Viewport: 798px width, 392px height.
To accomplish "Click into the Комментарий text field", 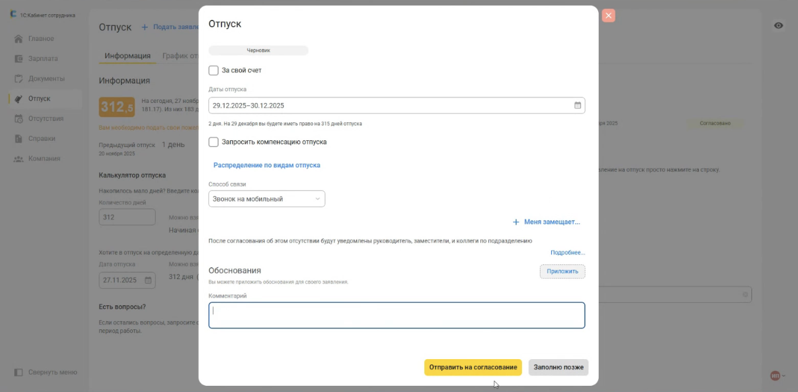I will [x=397, y=315].
